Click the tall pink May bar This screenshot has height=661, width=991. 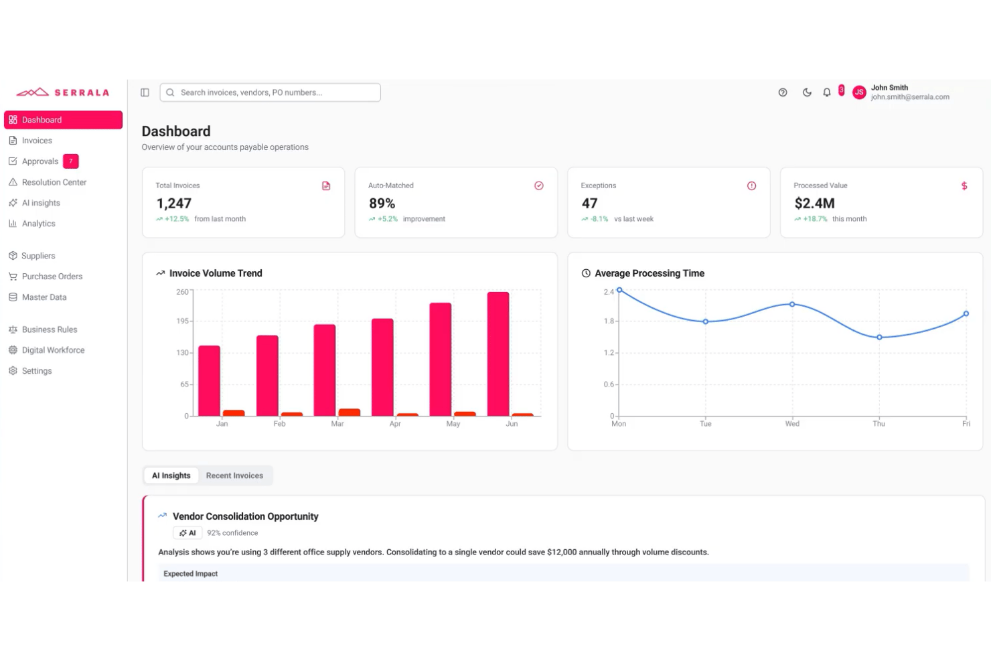coord(441,360)
